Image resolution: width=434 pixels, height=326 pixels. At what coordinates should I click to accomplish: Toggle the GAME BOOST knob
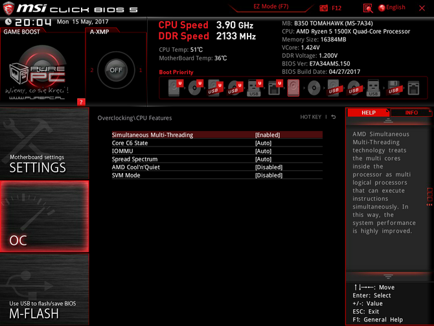(x=42, y=68)
